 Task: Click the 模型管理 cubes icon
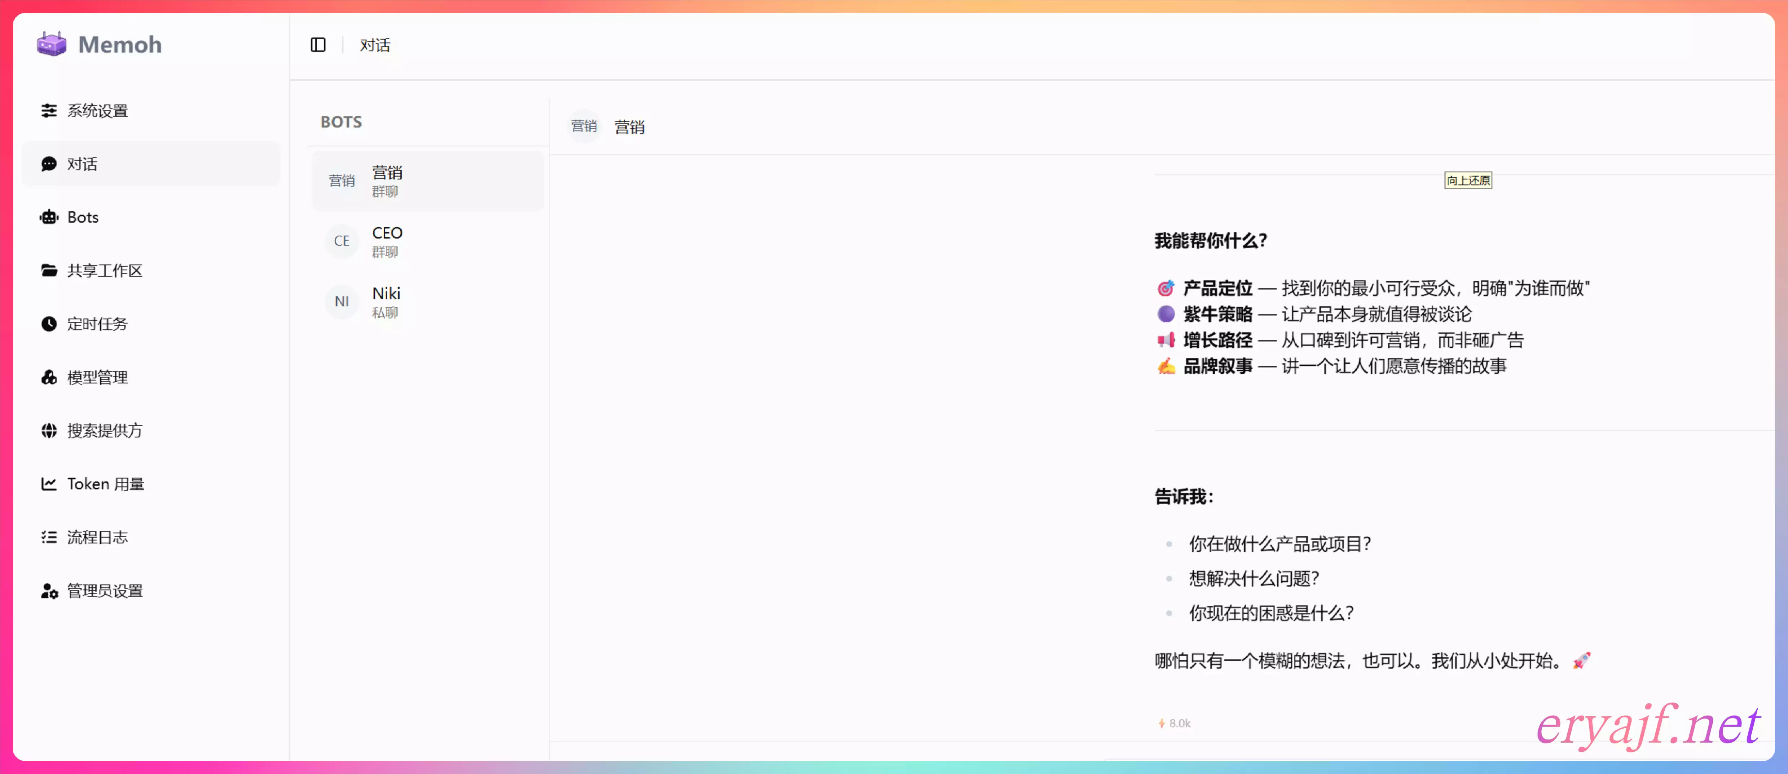tap(49, 377)
